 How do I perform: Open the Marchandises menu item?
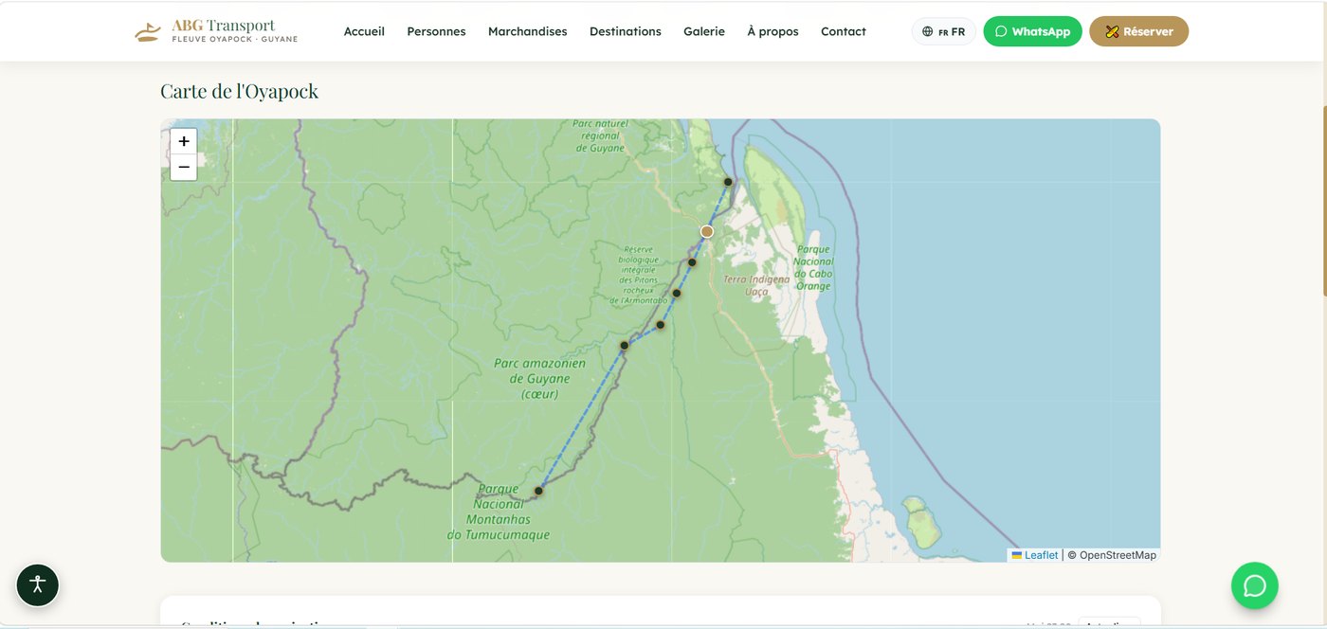527,31
